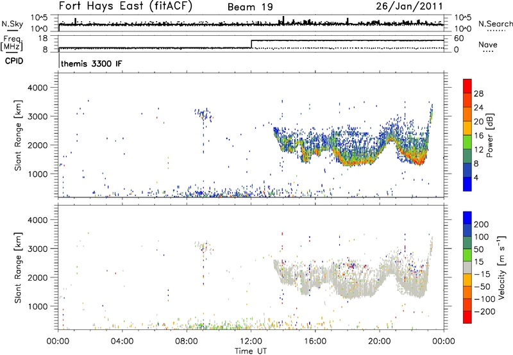Click the '3000' tick in the velocity panel
This screenshot has height=355, width=513.
(37, 249)
